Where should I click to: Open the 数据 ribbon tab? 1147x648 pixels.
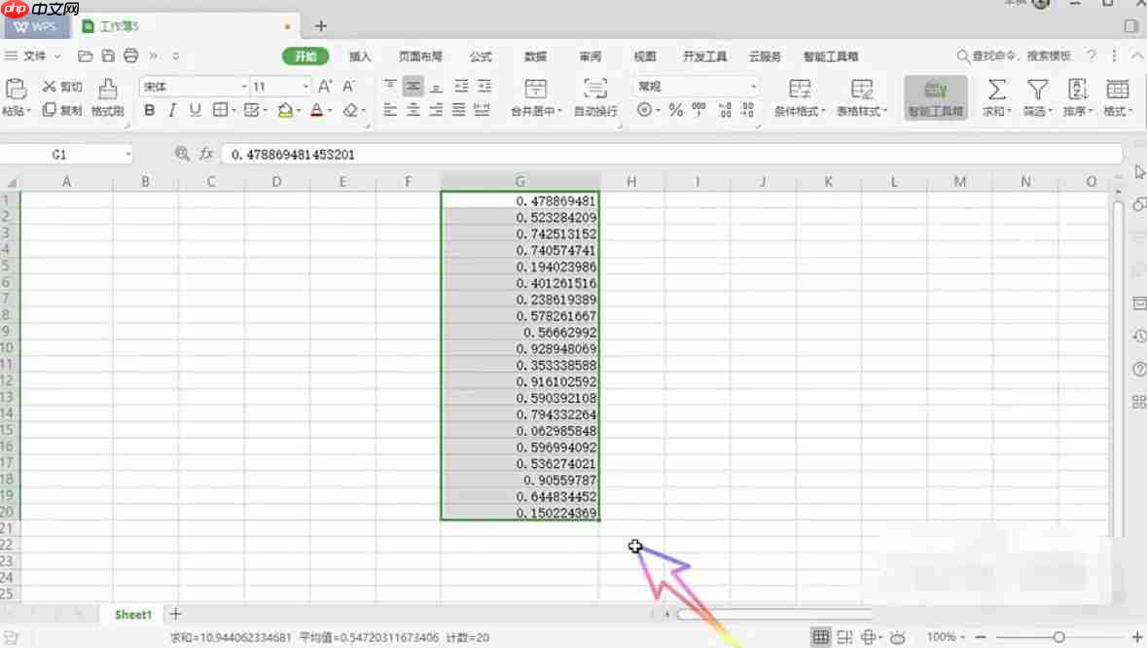tap(534, 55)
